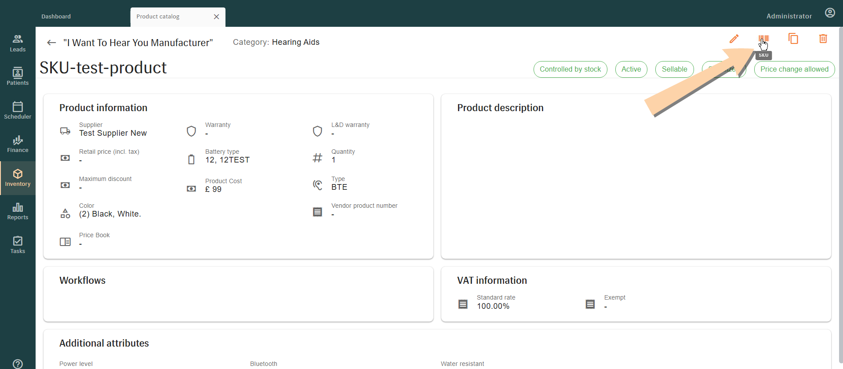
Task: Click the Sellable status chip
Action: (674, 69)
